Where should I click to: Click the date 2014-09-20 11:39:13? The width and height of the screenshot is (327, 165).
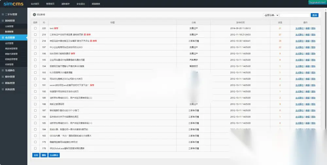tap(240, 28)
